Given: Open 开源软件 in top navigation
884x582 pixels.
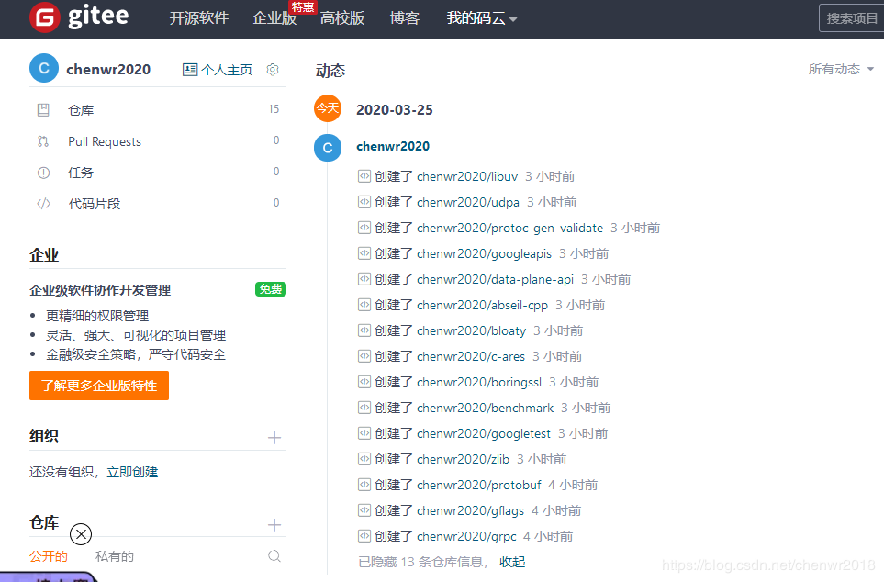Looking at the screenshot, I should pos(199,18).
